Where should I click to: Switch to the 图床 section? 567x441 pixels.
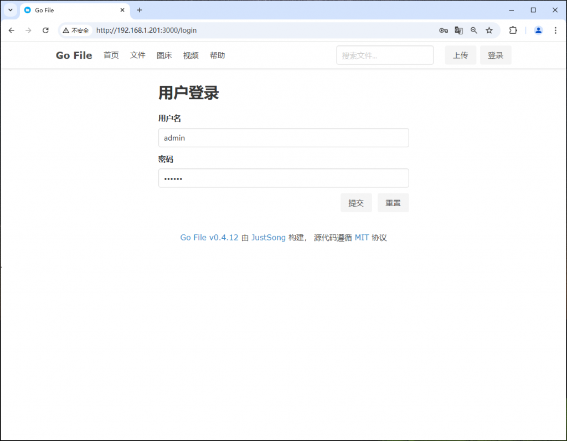[164, 55]
